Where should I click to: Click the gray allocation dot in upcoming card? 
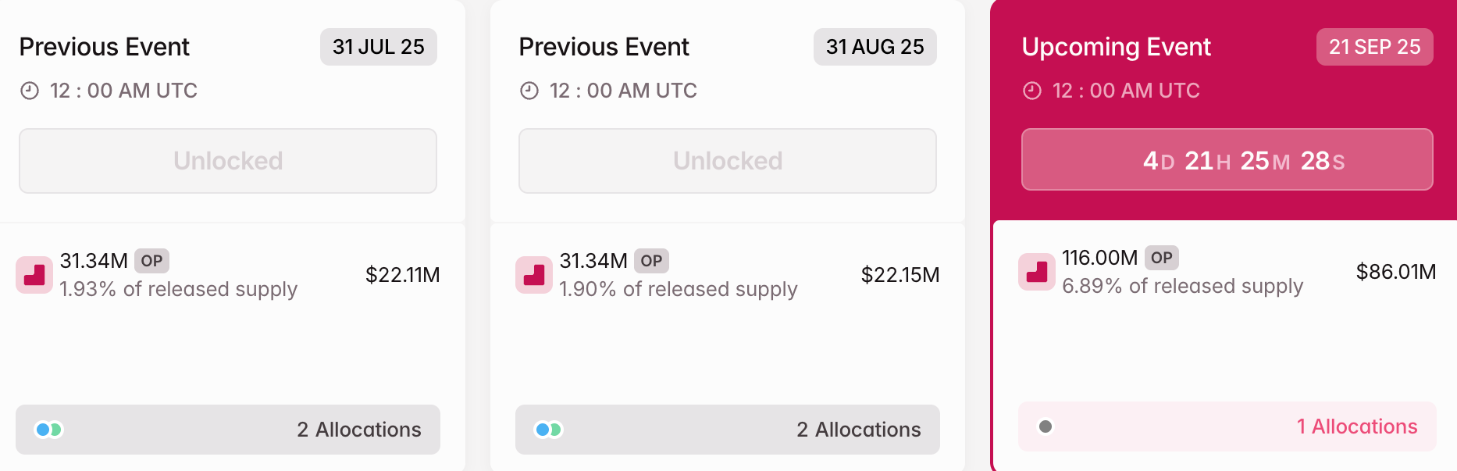(1046, 426)
